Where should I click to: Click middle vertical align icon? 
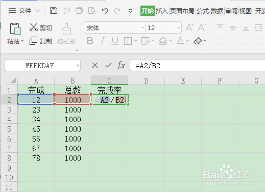233,28
